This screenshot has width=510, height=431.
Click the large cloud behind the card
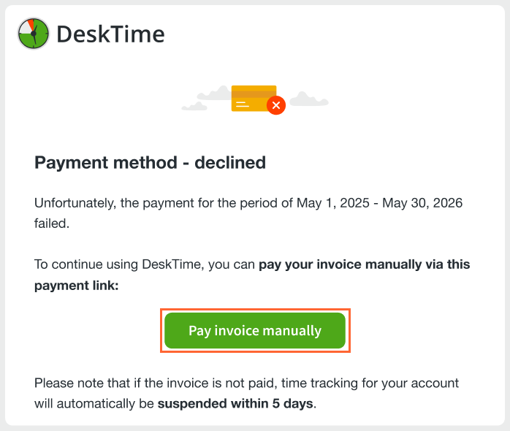point(215,93)
